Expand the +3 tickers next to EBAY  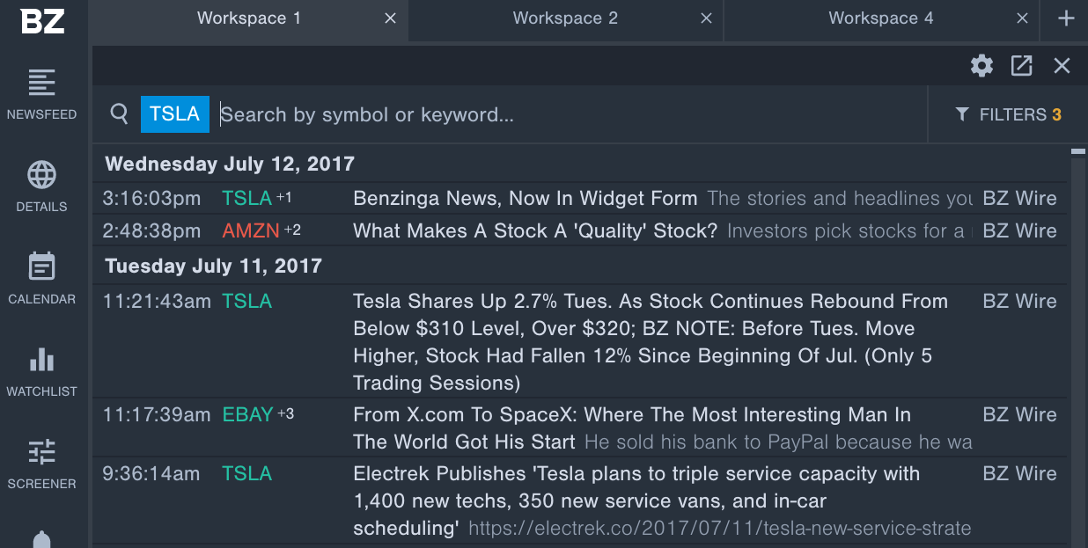285,413
